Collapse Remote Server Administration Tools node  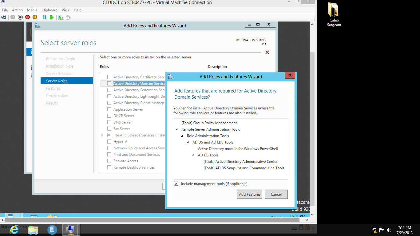point(177,129)
